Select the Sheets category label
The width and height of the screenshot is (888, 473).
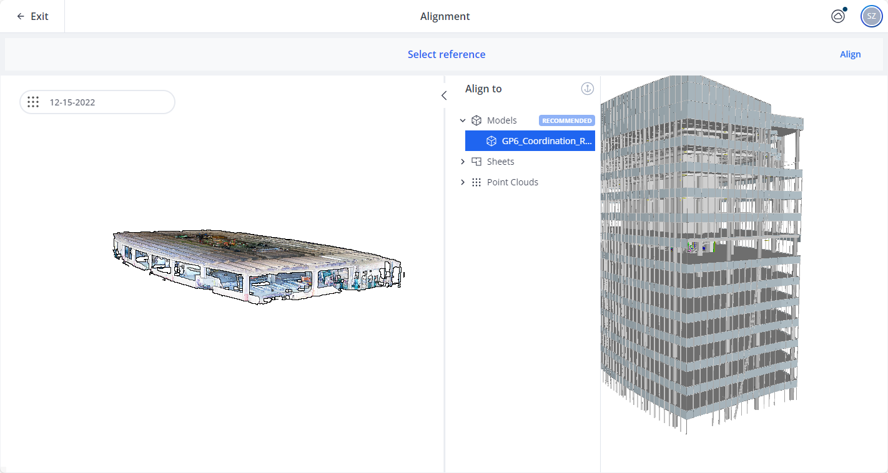click(x=501, y=162)
